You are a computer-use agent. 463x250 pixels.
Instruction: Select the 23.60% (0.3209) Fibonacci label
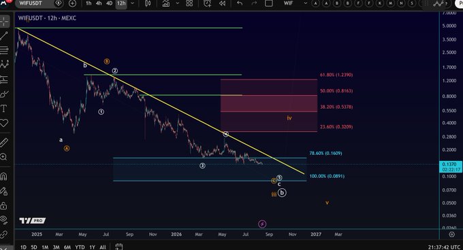[336, 127]
